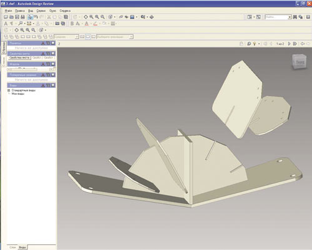Viewport: 312px width, 250px height.
Task: Expand the Стандартные виды tree node
Action: coord(9,90)
